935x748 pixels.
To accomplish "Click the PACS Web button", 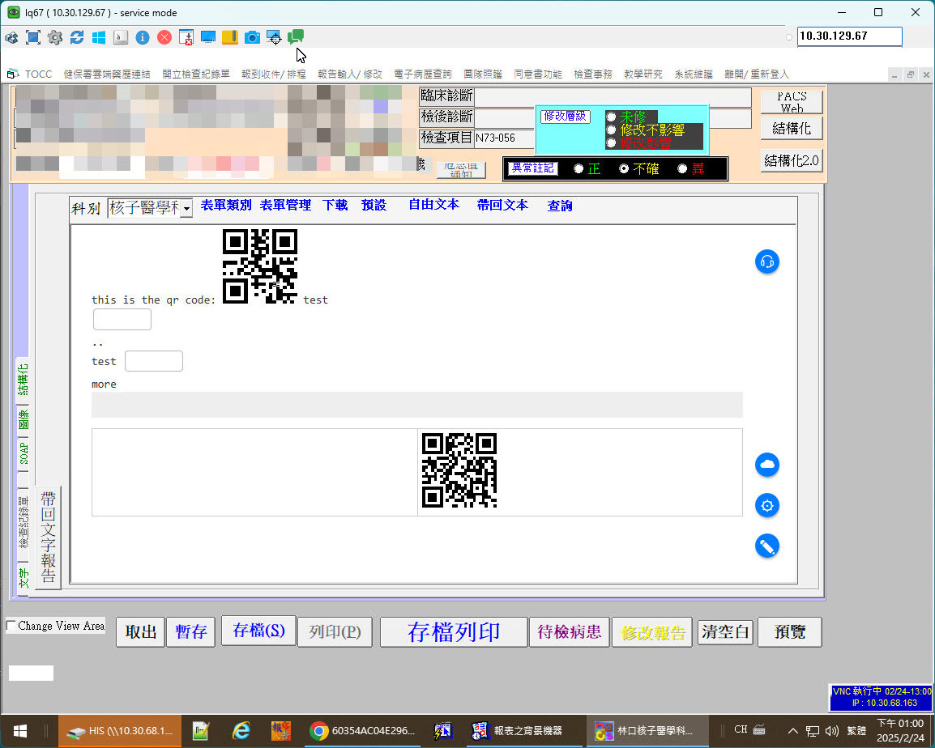I will [x=791, y=102].
